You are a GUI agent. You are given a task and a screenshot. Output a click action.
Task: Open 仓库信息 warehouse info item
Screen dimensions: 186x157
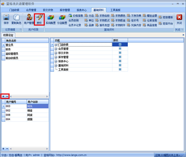[x=150, y=20]
